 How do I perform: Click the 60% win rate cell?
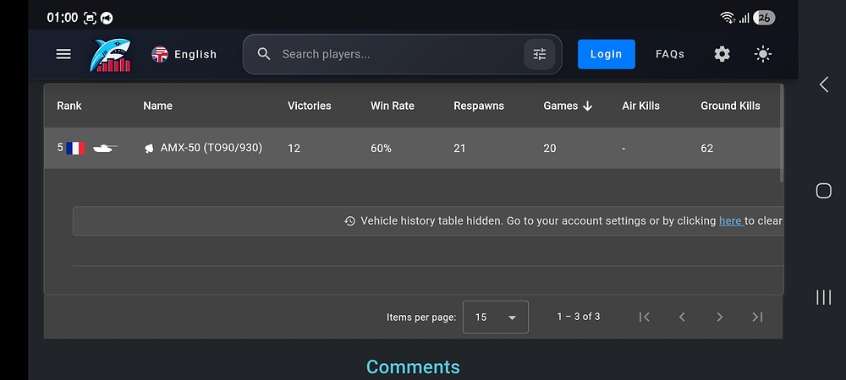(381, 149)
